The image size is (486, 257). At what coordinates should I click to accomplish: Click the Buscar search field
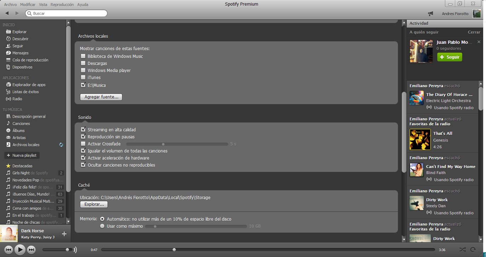tap(66, 13)
